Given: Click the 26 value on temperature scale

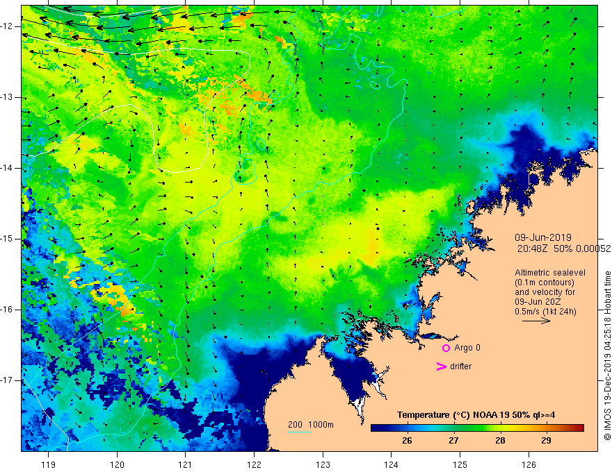Looking at the screenshot, I should pyautogui.click(x=407, y=441).
